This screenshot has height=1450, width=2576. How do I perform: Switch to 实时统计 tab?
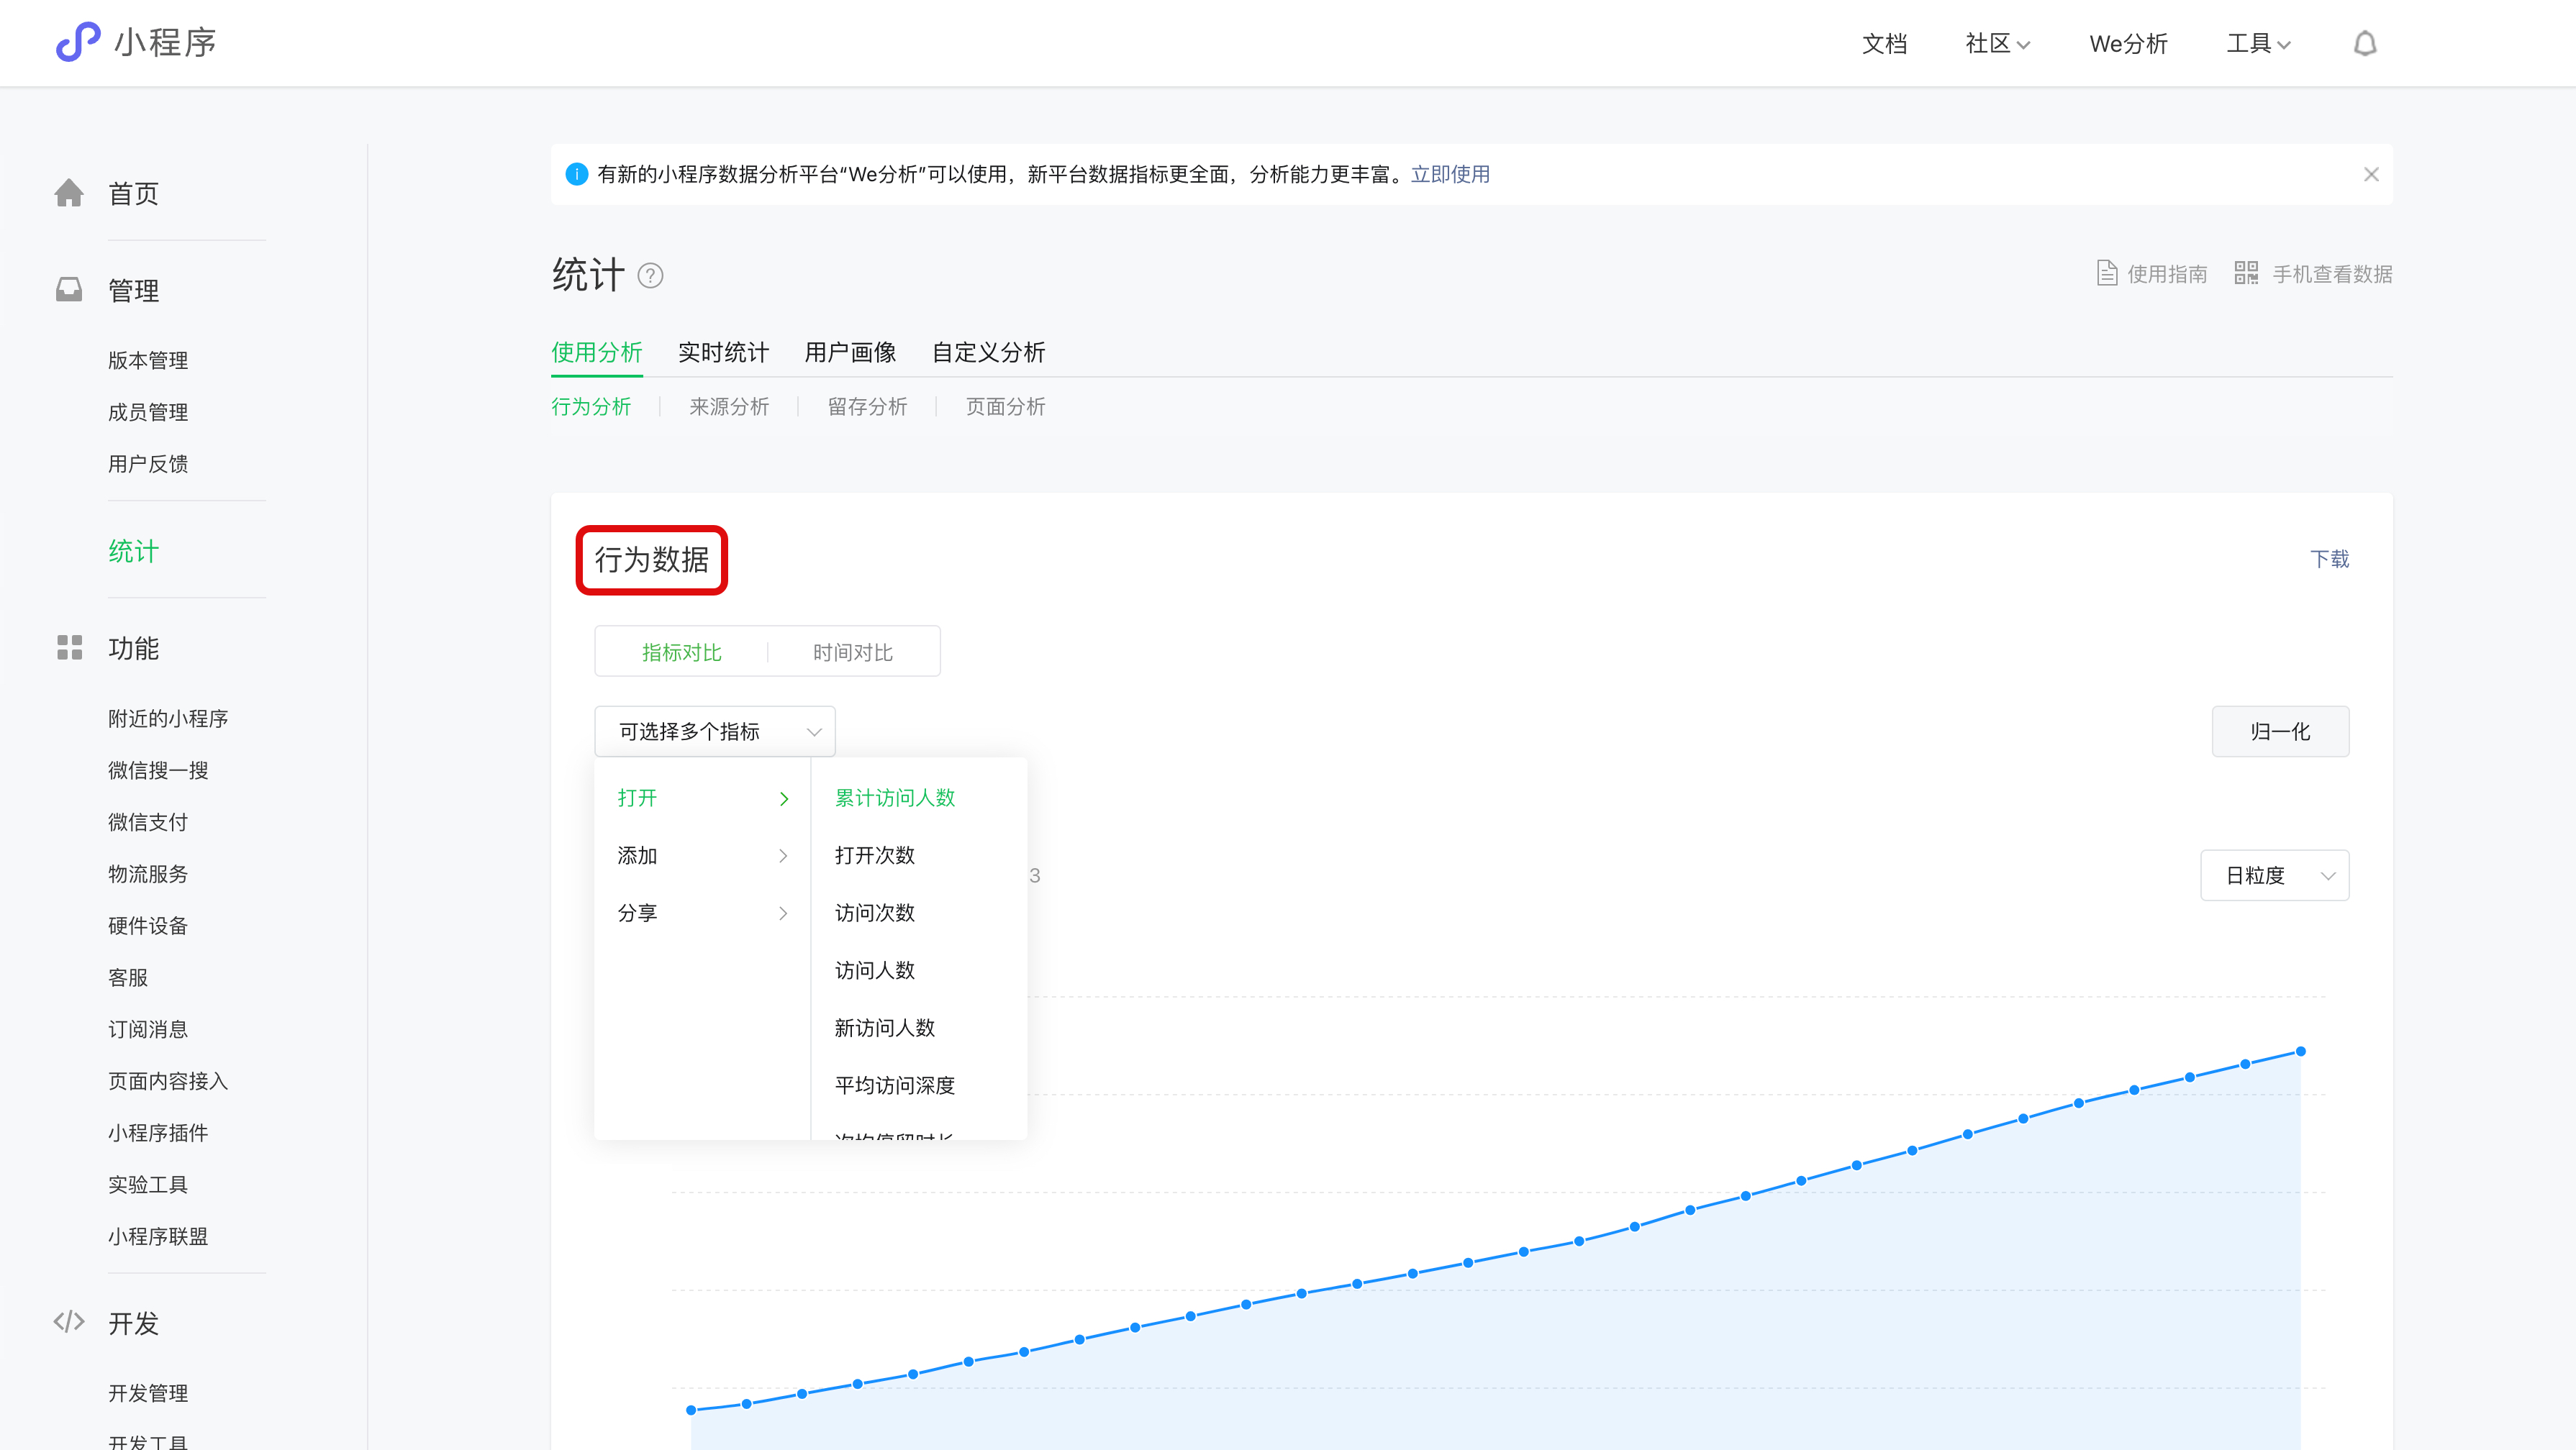[723, 352]
